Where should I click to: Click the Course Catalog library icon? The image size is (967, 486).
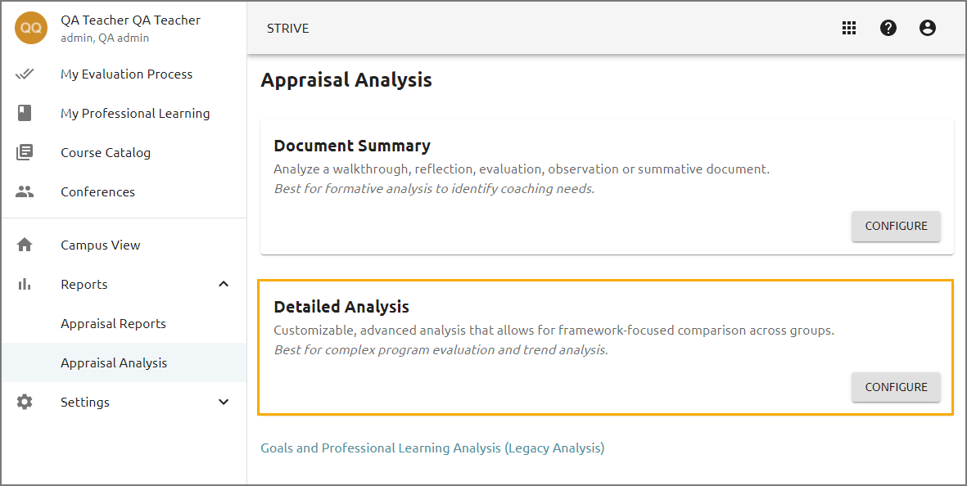[x=25, y=153]
